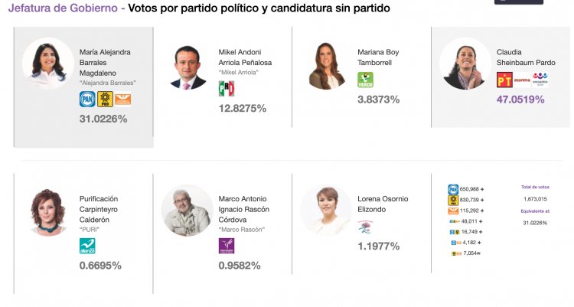The width and height of the screenshot is (574, 307).
Task: Click the PRD sun logo under Barrales
Action: pos(105,99)
